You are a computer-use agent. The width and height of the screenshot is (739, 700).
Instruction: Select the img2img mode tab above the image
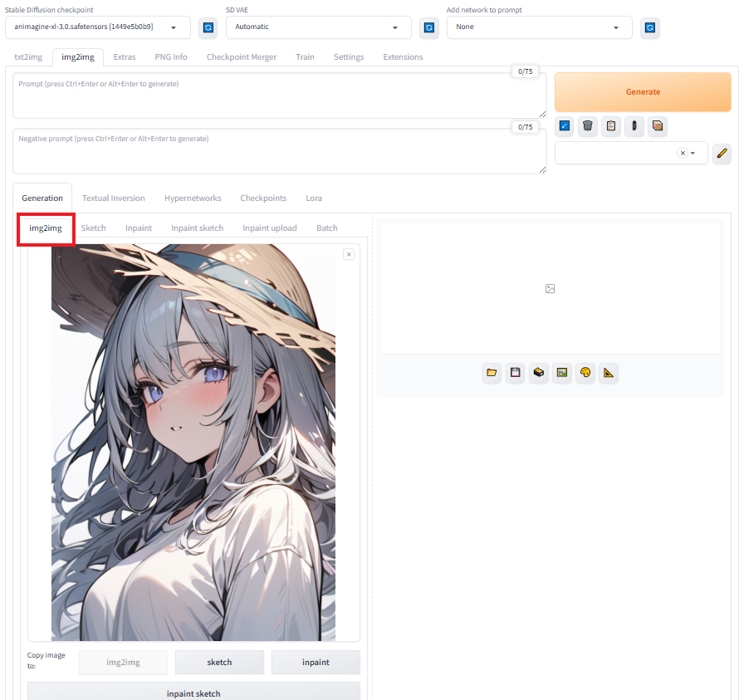46,228
